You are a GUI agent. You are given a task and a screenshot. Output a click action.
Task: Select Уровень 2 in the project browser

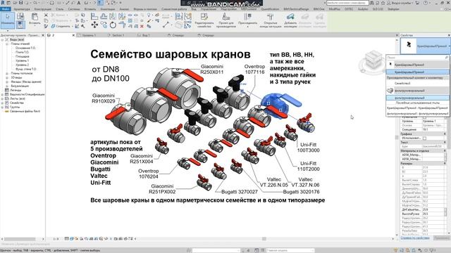[x=23, y=65]
